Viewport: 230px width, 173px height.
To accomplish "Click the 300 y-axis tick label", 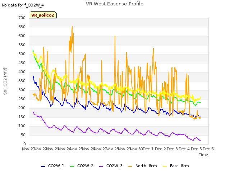I will pos(22,90).
